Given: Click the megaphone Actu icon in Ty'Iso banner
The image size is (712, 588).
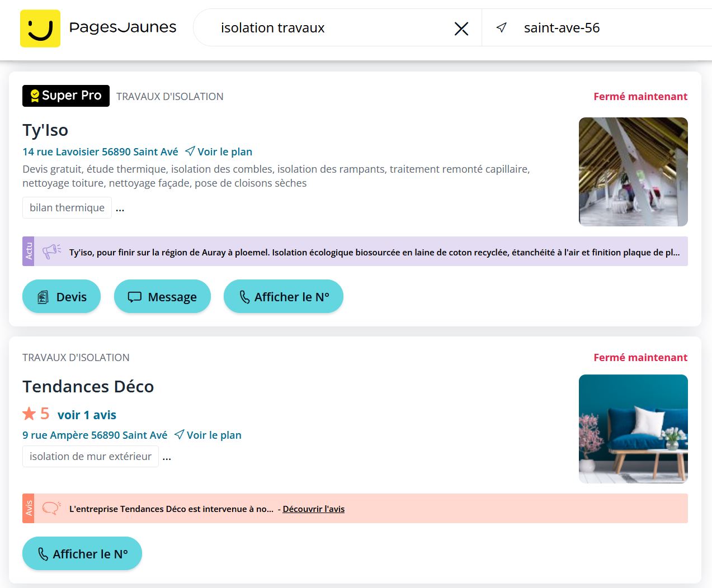Looking at the screenshot, I should pos(52,252).
